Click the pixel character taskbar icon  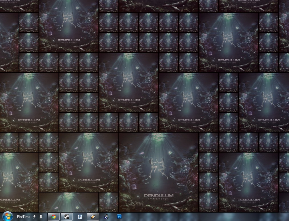click(106, 217)
